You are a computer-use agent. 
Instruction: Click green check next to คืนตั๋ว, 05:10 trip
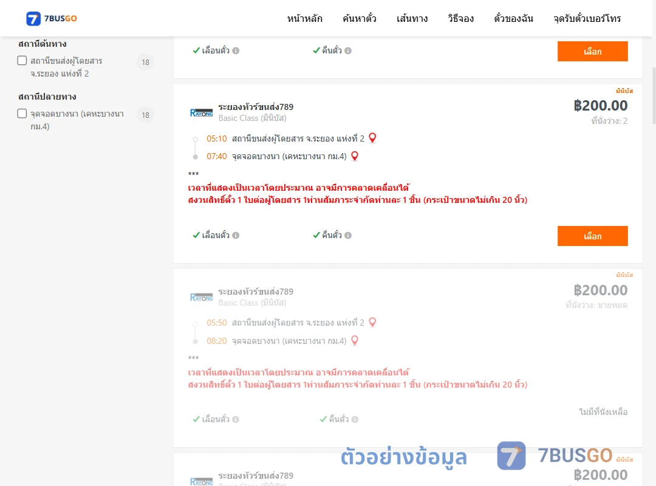[x=316, y=235]
